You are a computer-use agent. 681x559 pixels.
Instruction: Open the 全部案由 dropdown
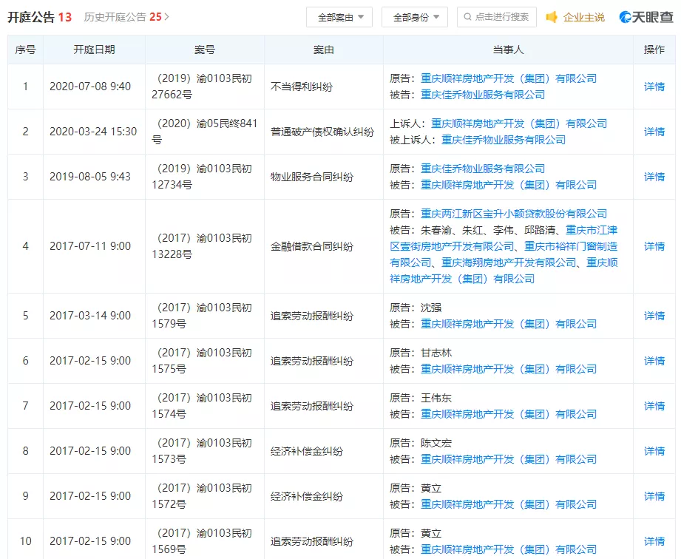(x=339, y=17)
